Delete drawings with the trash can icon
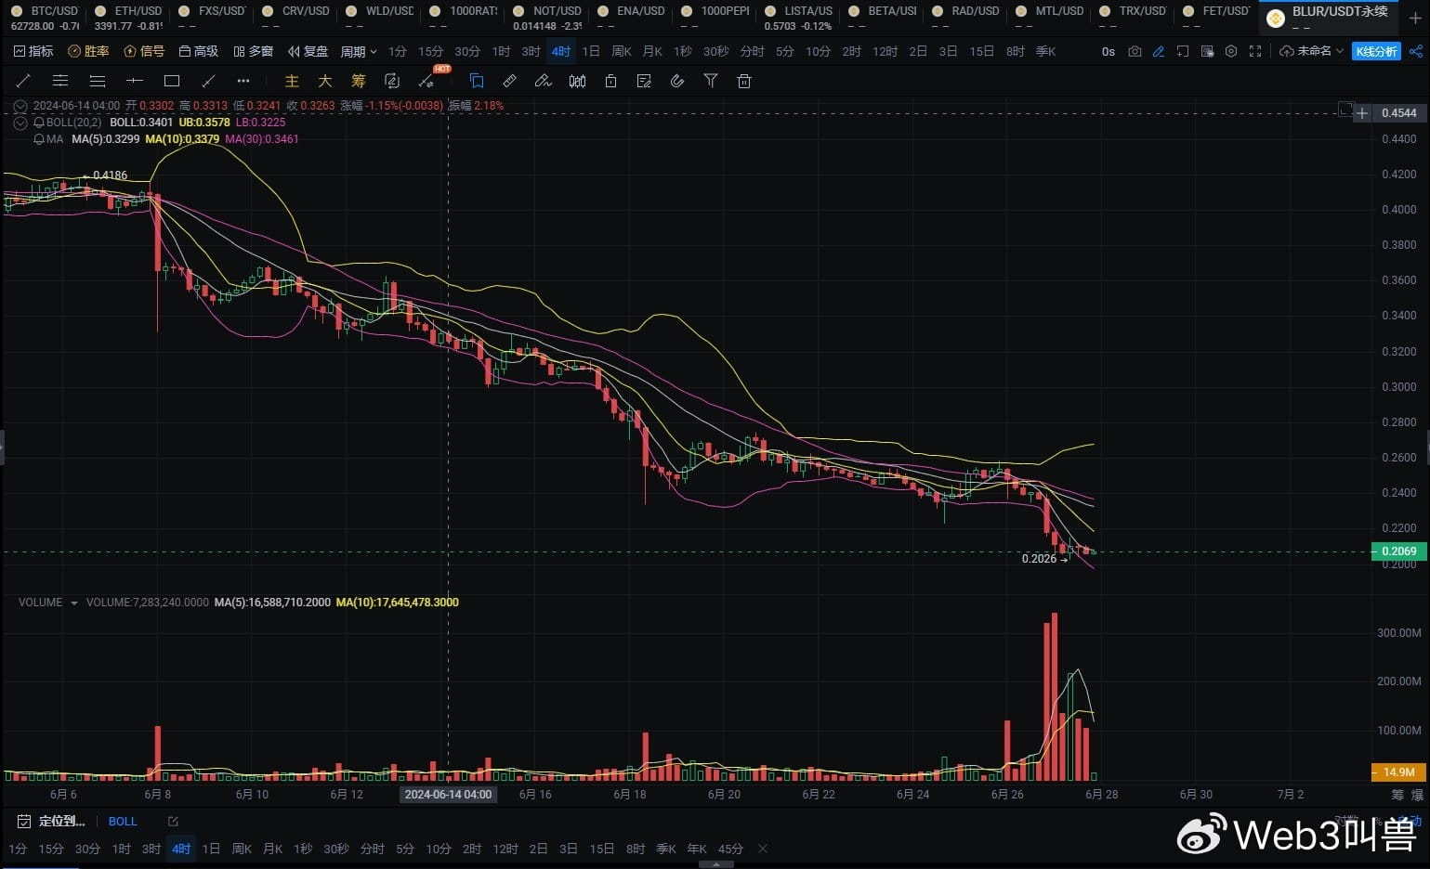The image size is (1430, 869). [x=744, y=81]
